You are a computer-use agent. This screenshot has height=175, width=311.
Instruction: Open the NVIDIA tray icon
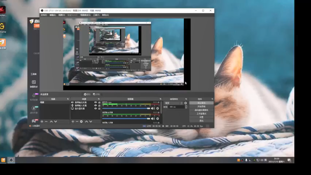254,160
